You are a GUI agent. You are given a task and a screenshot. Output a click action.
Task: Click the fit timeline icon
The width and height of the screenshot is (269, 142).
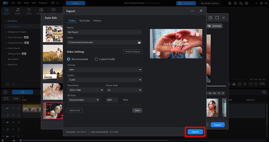[16, 99]
